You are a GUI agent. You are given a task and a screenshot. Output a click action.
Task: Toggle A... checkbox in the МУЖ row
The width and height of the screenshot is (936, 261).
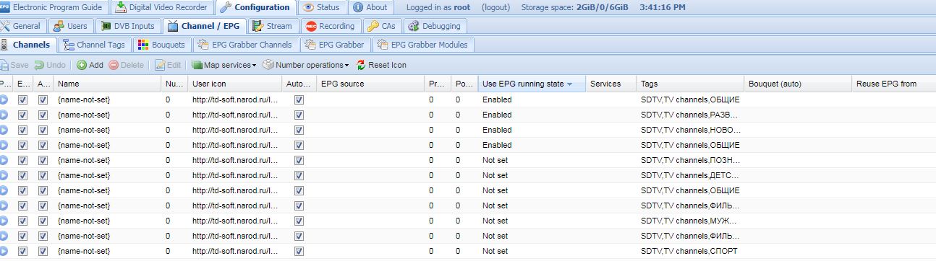(43, 221)
